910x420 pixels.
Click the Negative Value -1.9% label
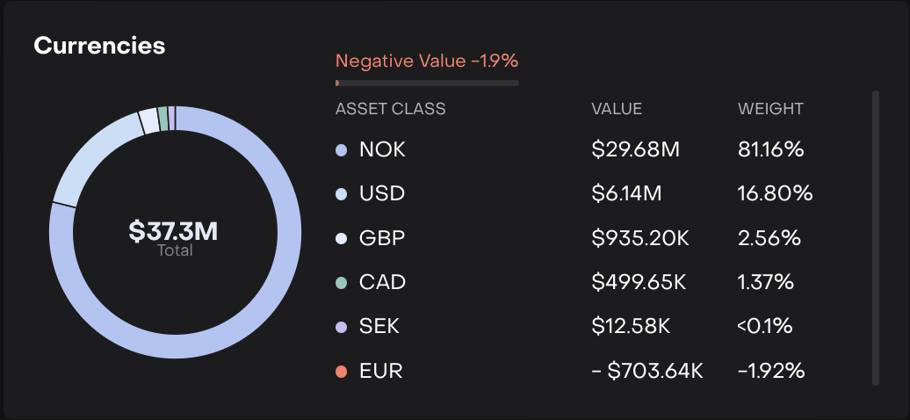point(427,62)
